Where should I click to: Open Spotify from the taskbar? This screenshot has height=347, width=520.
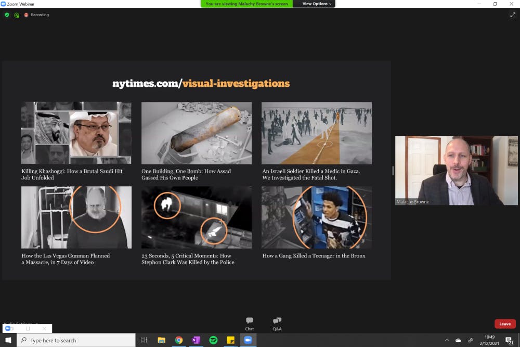pos(213,340)
